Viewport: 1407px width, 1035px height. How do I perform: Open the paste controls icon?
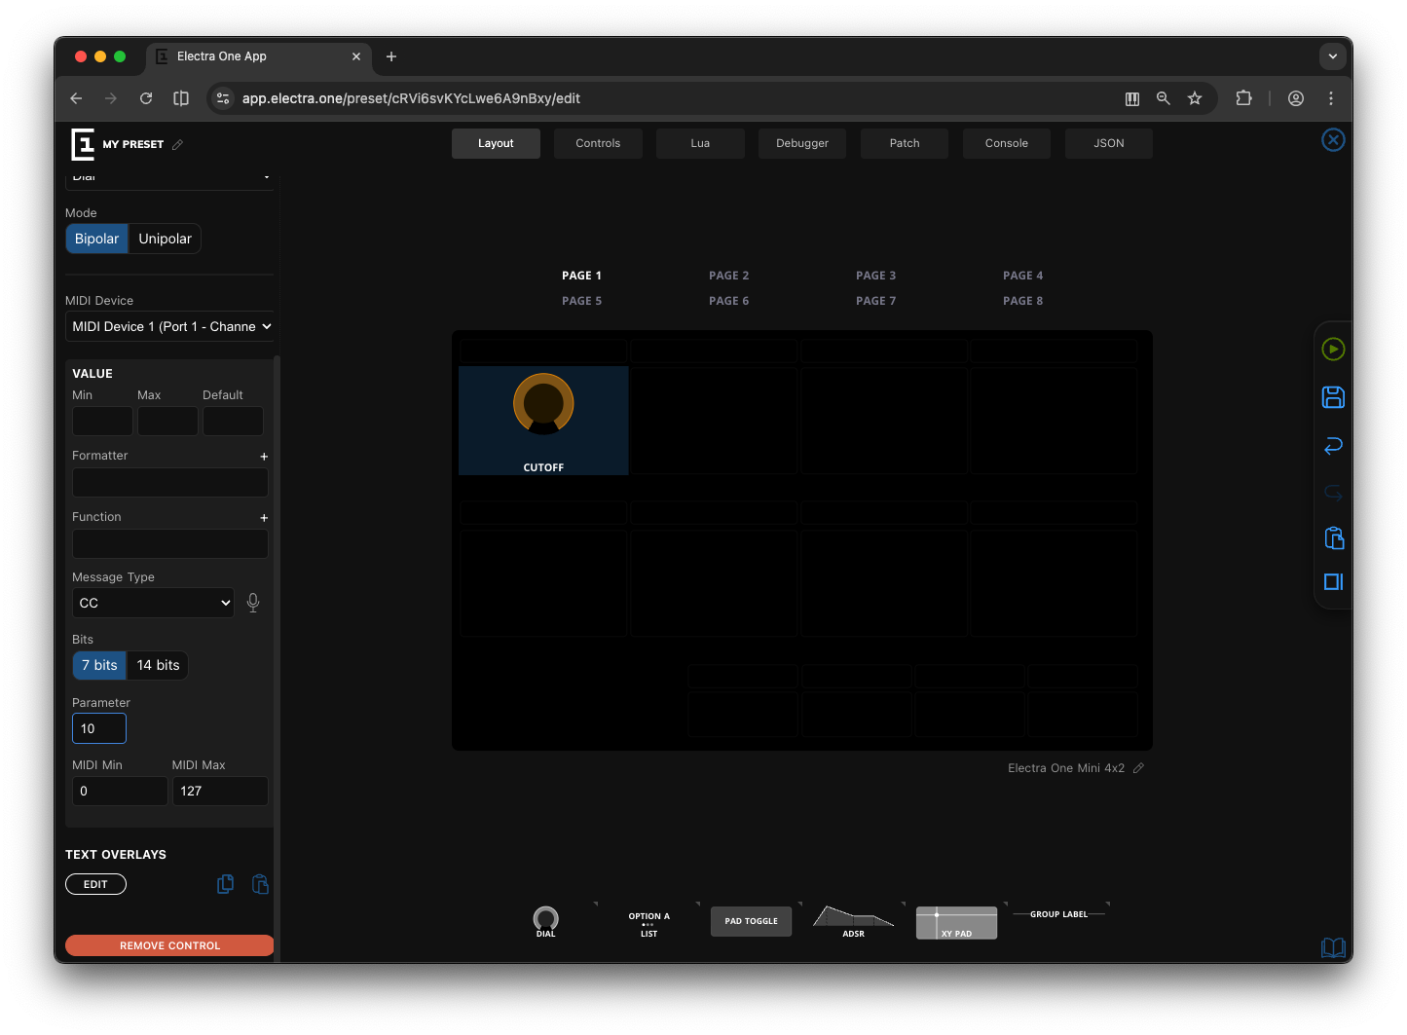pos(1333,537)
